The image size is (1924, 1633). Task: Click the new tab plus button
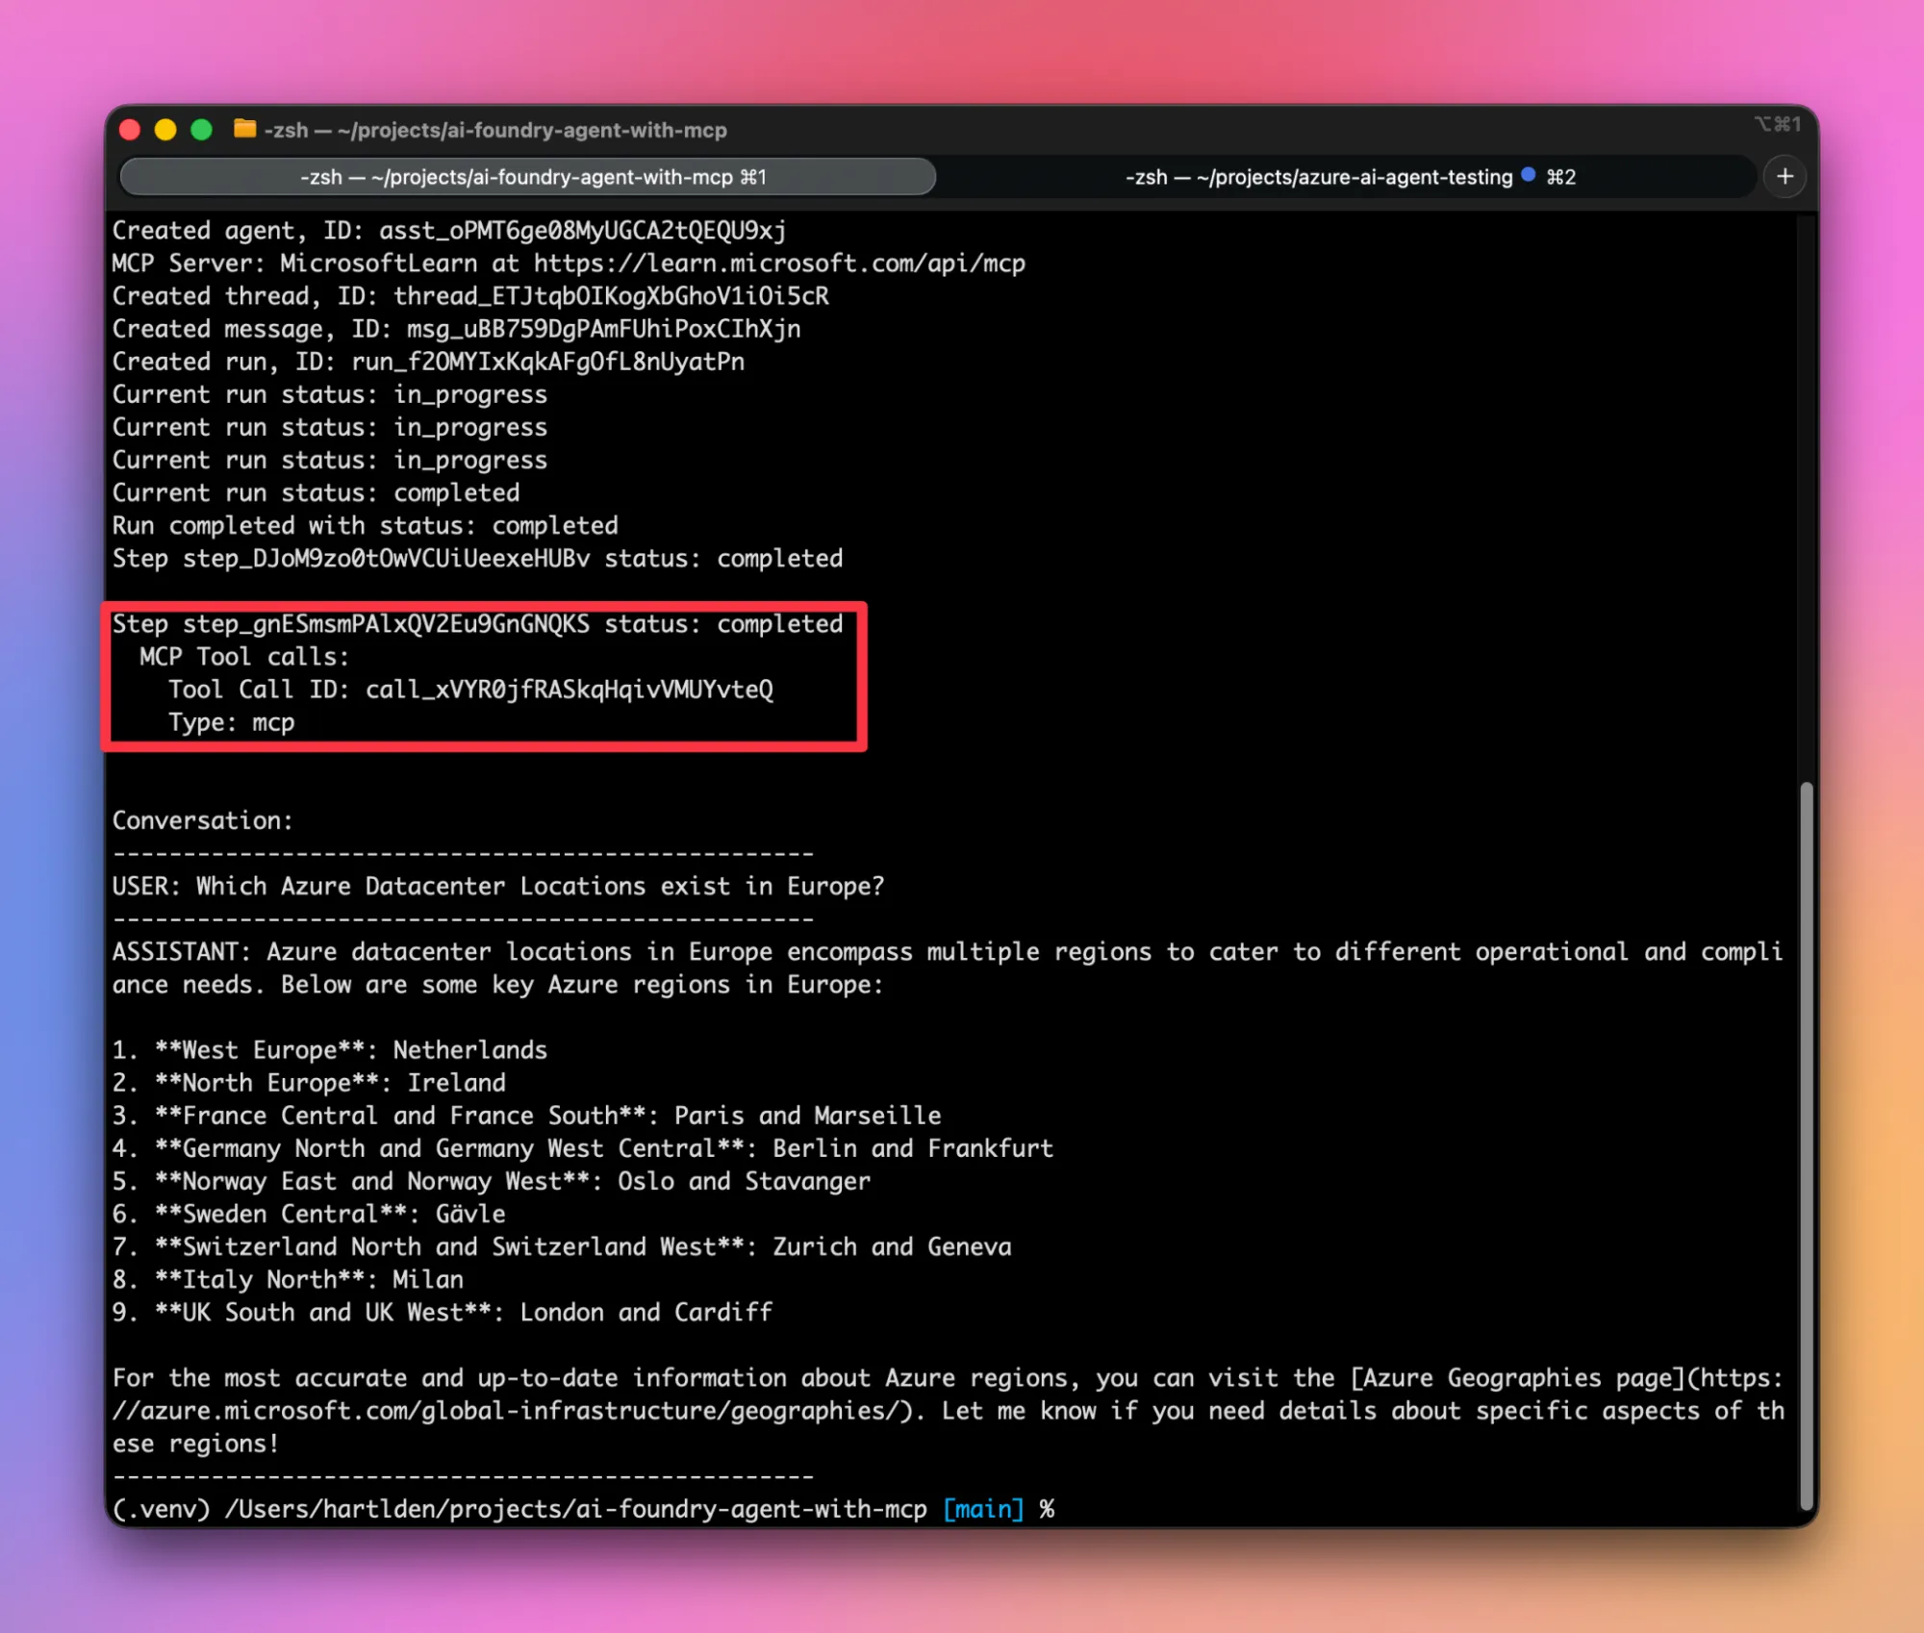[x=1785, y=177]
